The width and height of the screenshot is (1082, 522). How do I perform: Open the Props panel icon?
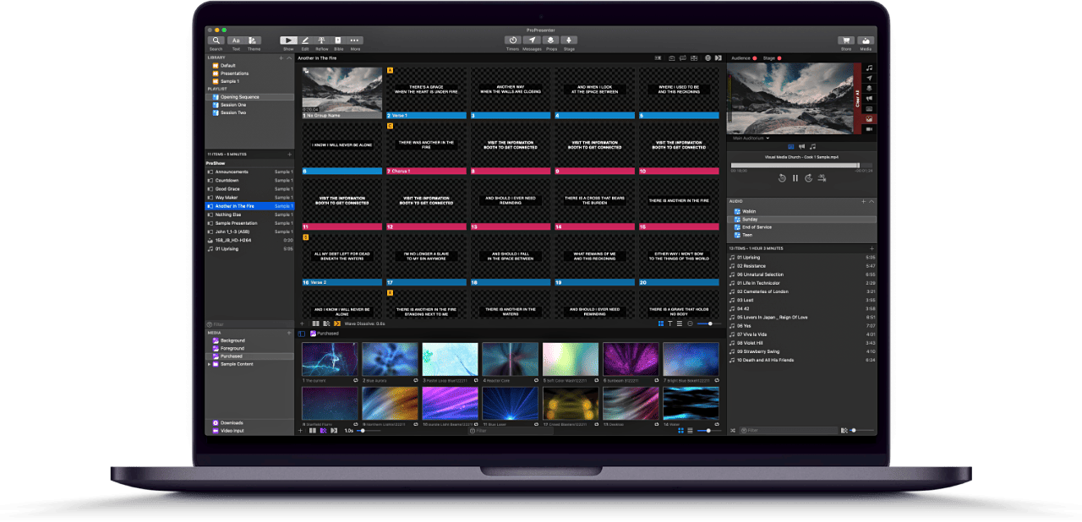(x=550, y=40)
